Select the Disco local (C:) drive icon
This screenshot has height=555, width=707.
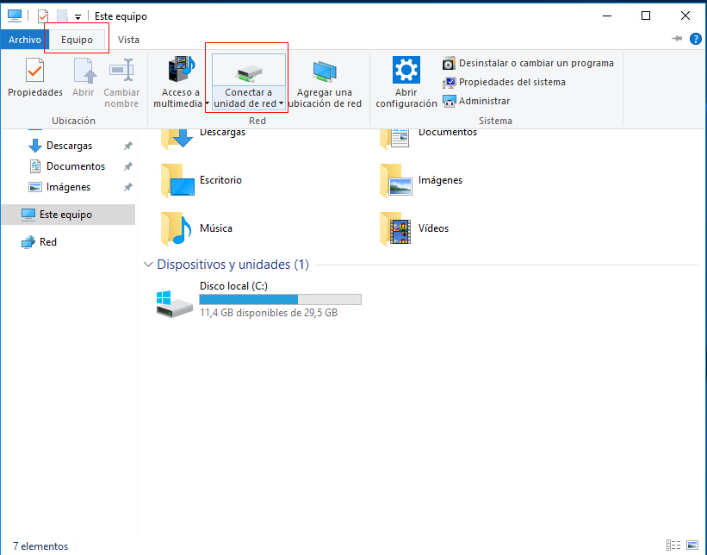175,303
